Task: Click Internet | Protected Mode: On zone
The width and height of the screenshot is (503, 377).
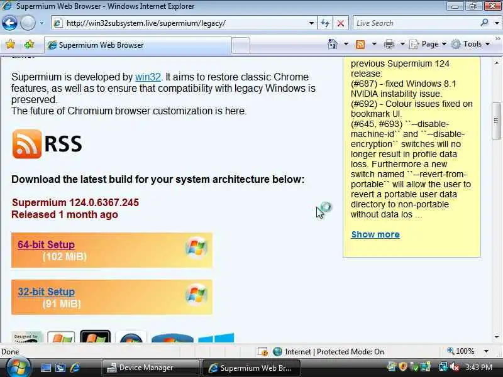Action: coord(328,352)
